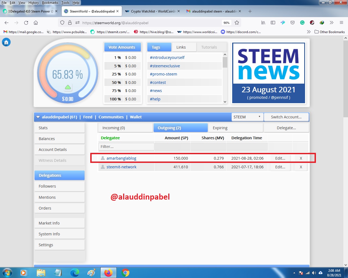
Task: Open Paint from the taskbar
Action: click(91, 273)
